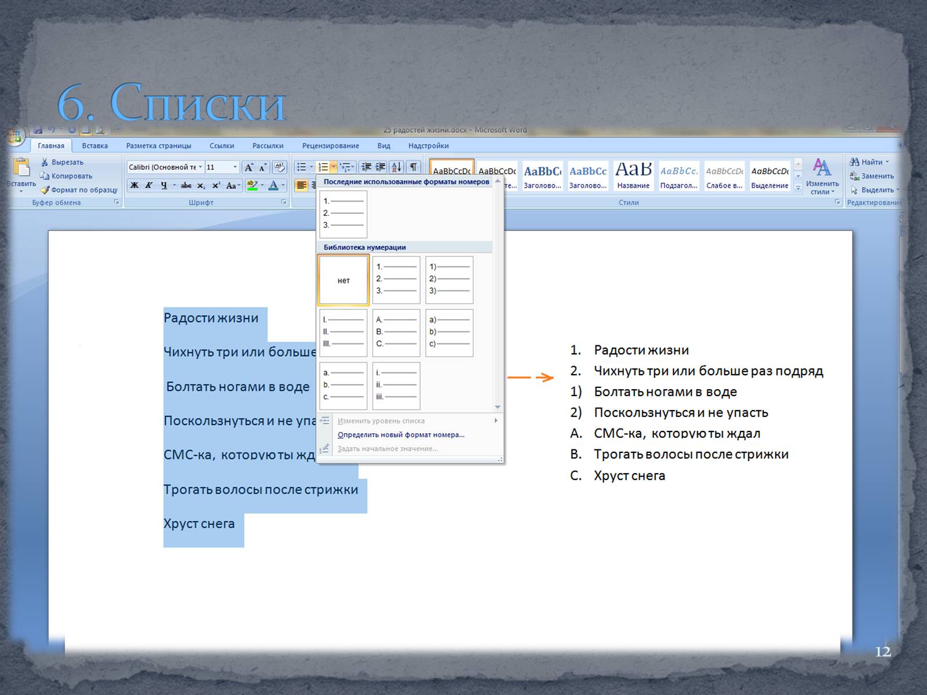Click the bulleted list icon

301,167
